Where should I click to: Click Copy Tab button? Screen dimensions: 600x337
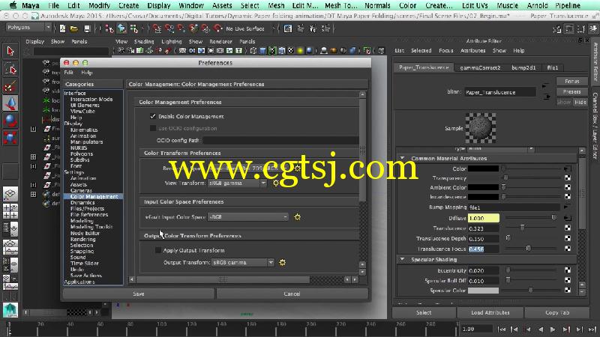pos(557,312)
